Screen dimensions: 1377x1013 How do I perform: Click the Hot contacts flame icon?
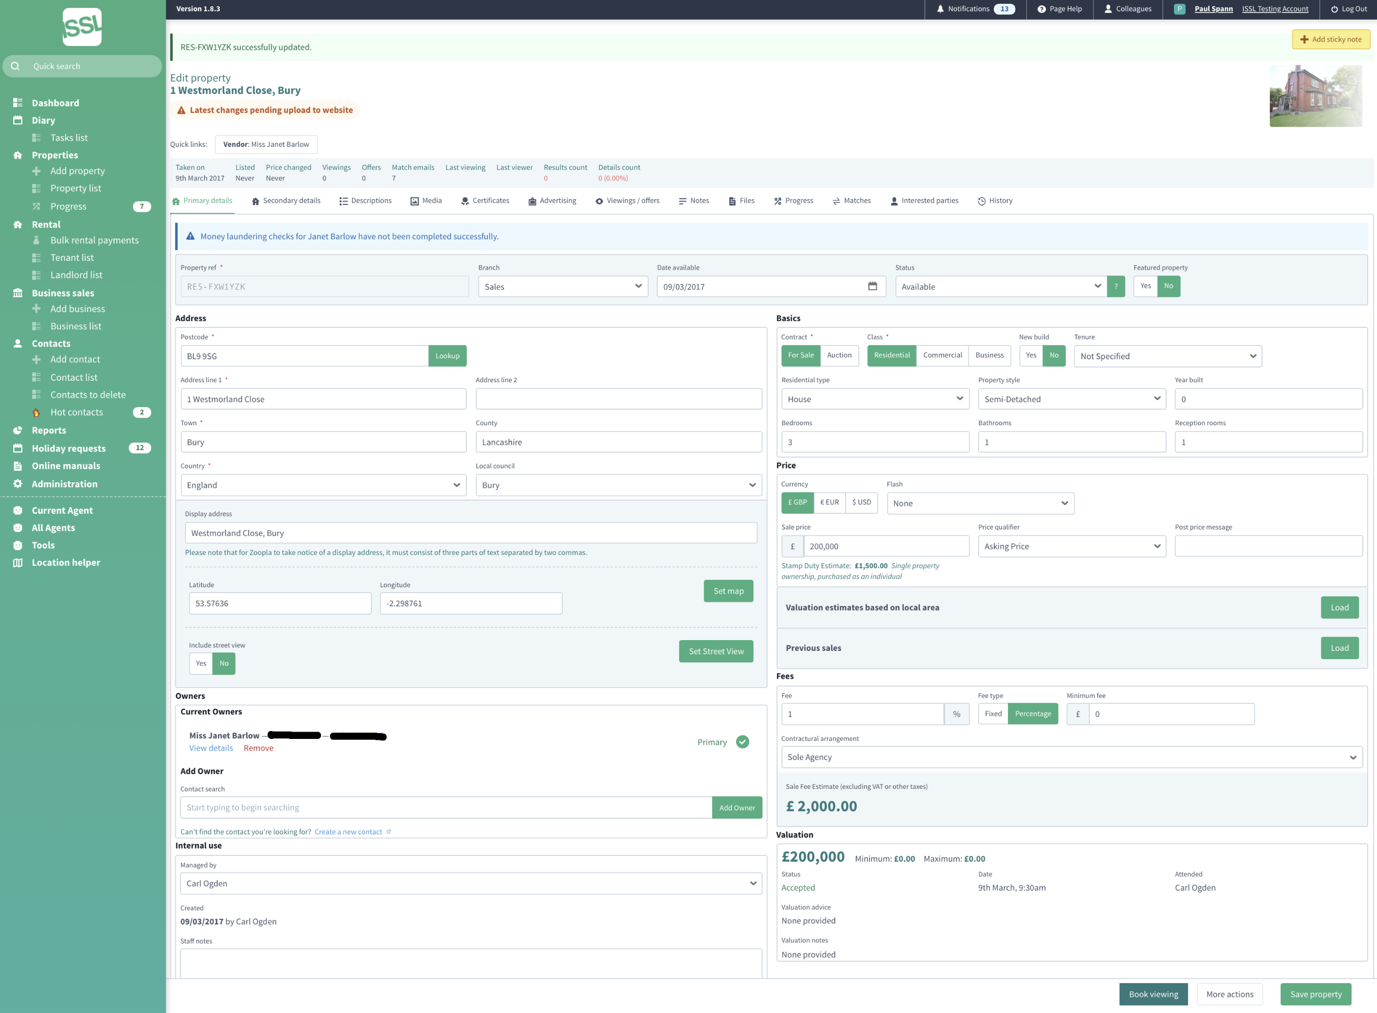coord(36,413)
